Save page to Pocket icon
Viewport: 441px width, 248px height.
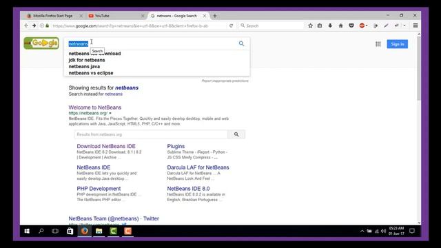pos(351,25)
